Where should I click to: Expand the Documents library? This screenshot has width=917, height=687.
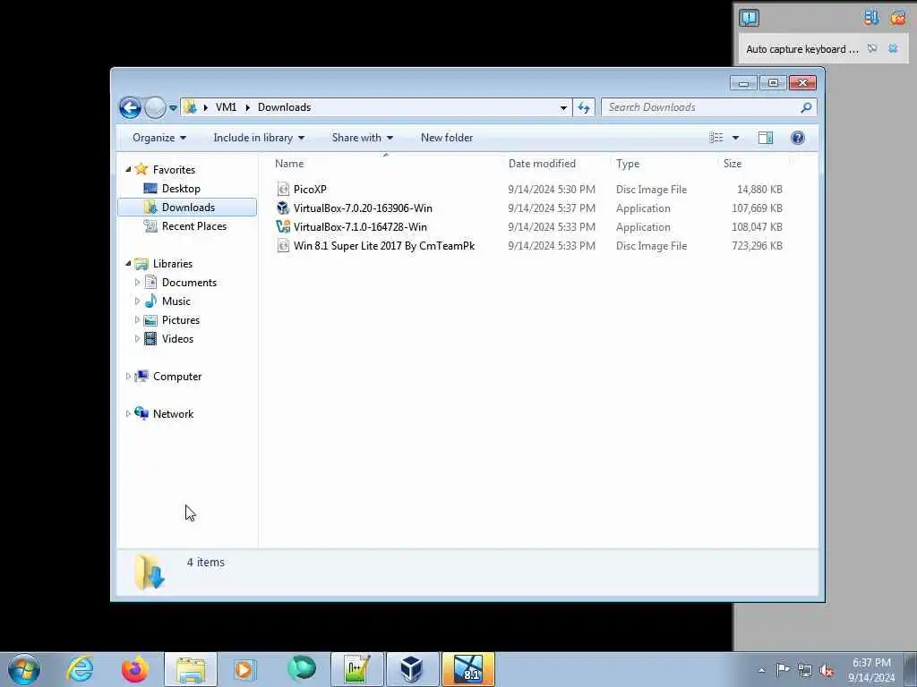pyautogui.click(x=137, y=283)
